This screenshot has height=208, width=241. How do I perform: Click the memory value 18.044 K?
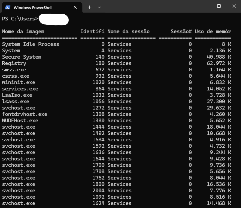[x=219, y=127]
